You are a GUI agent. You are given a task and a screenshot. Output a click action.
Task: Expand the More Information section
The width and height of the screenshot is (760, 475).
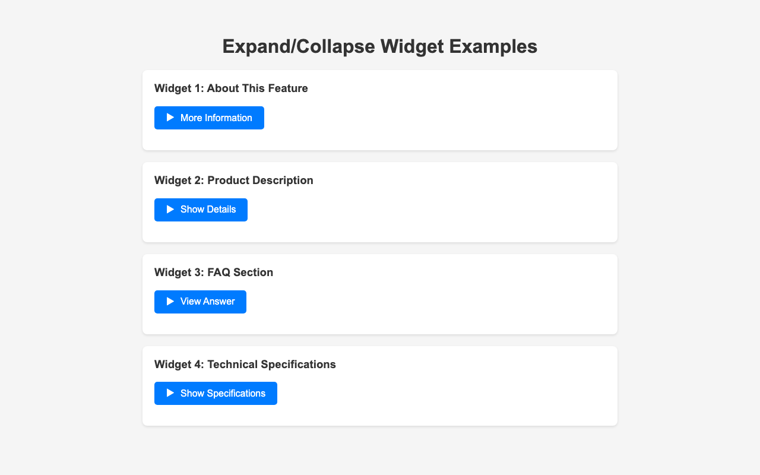[216, 118]
